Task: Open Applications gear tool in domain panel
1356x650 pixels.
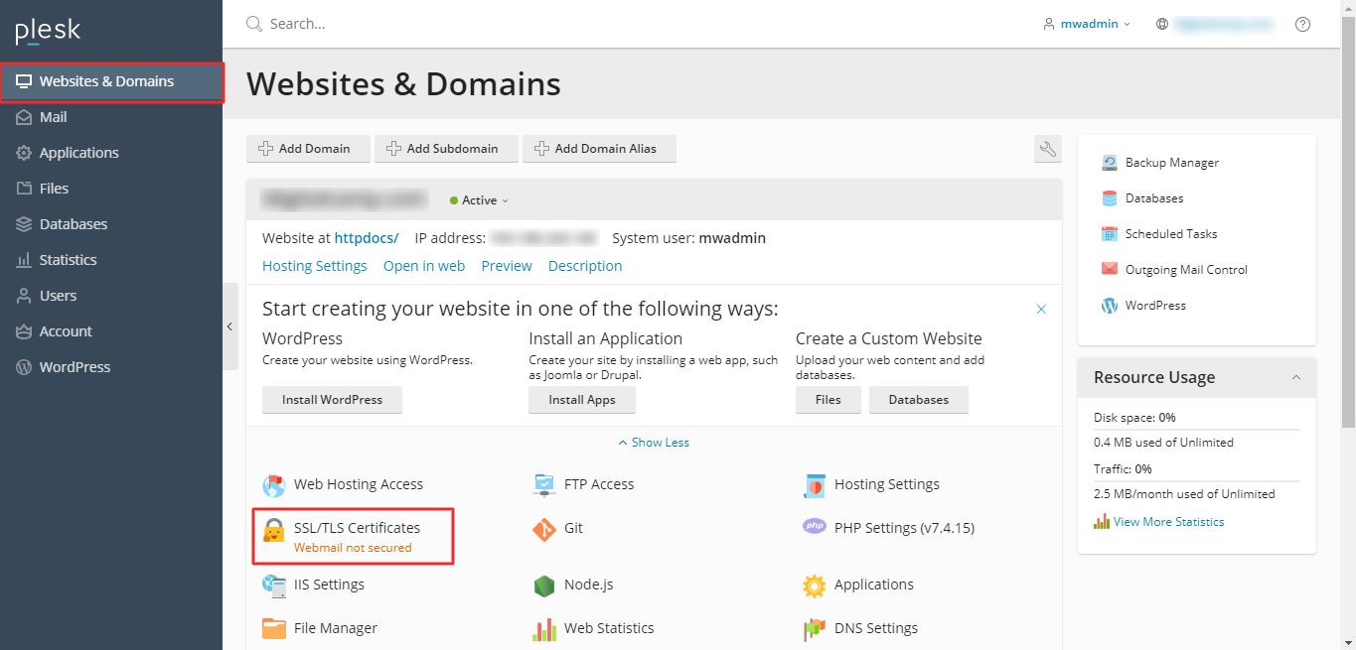Action: click(815, 585)
